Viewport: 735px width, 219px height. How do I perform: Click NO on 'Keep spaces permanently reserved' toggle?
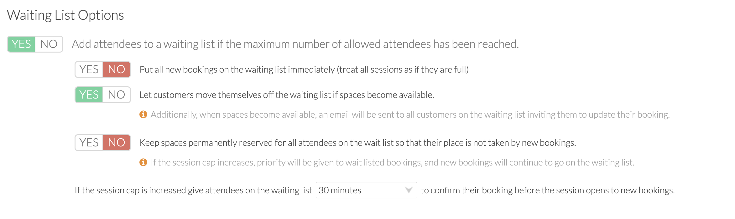click(117, 143)
